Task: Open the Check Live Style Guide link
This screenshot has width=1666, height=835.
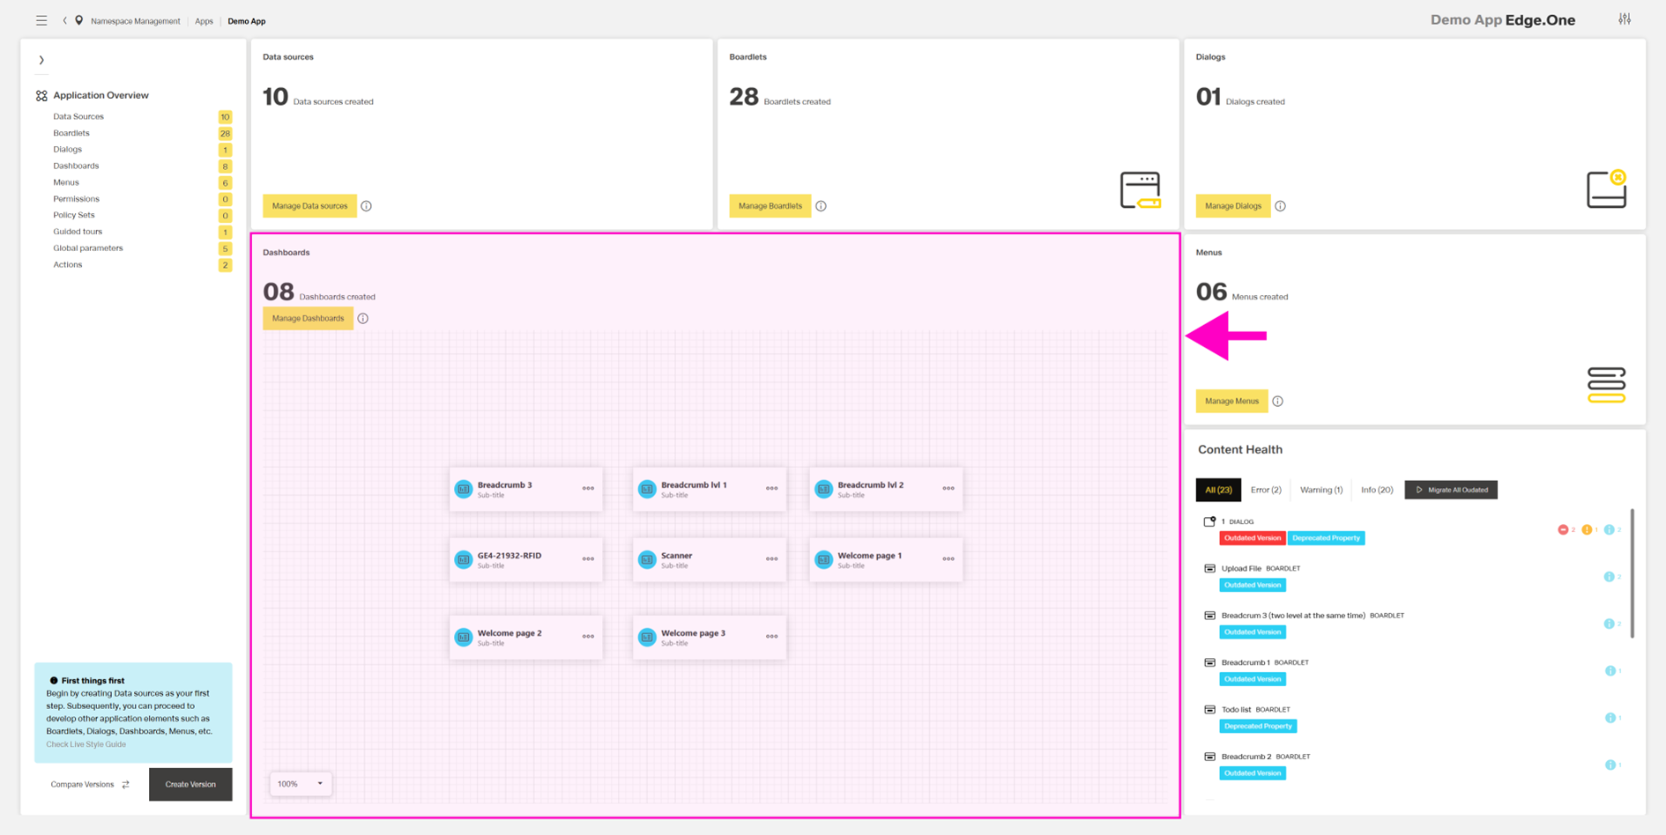Action: point(86,744)
